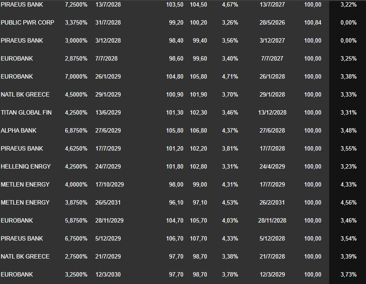
Task: Click last-column yield 3,54%
Action: (x=348, y=238)
